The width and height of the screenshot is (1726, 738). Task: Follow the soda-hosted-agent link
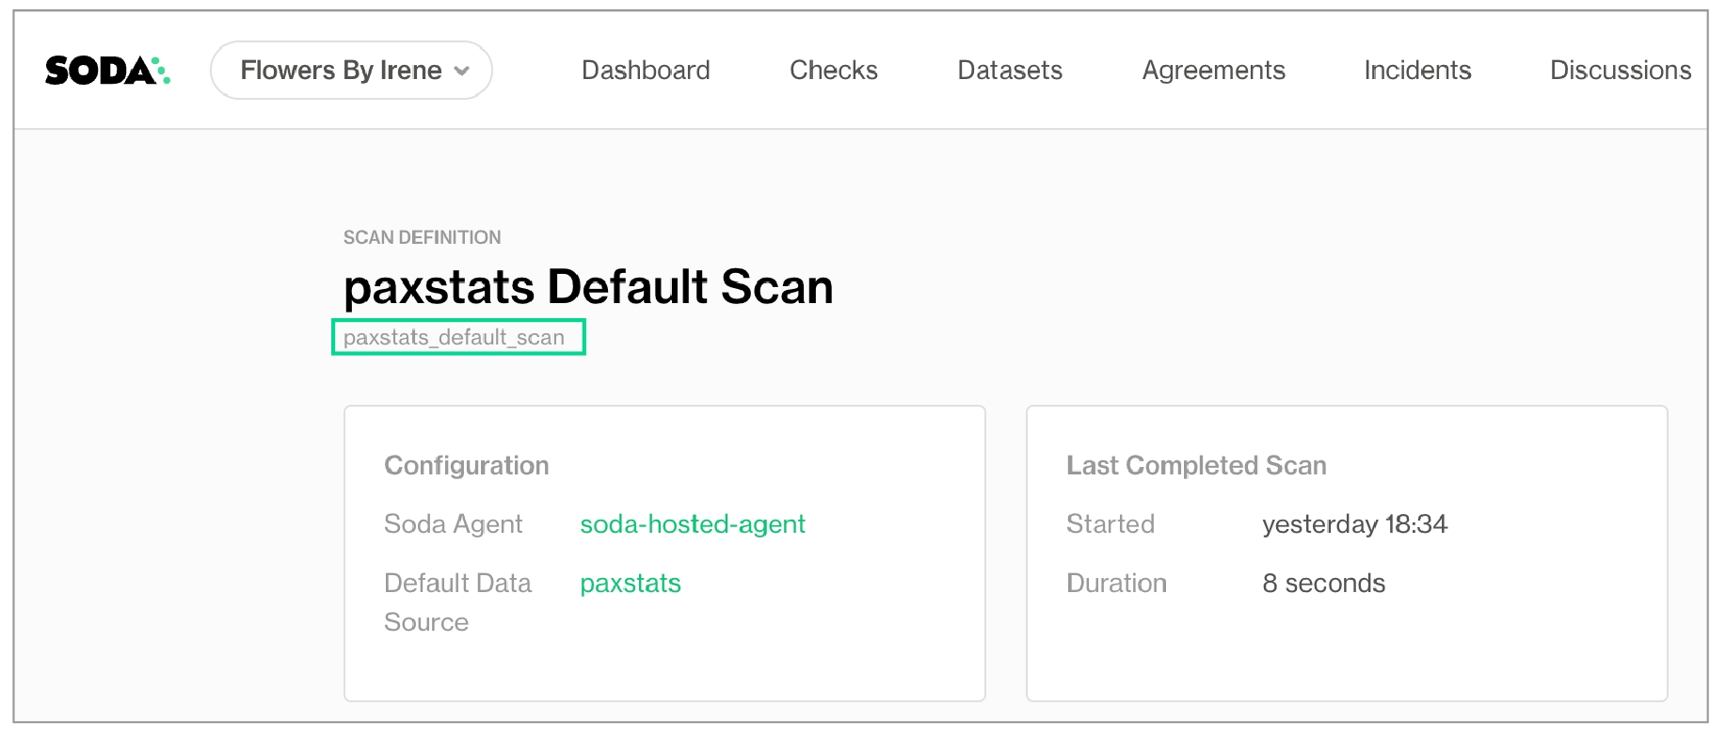pyautogui.click(x=692, y=524)
